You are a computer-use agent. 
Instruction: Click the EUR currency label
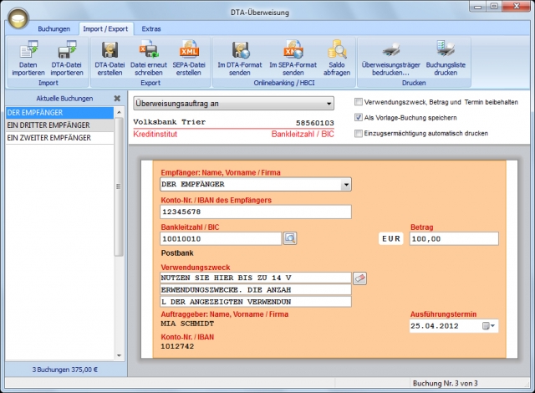click(391, 238)
